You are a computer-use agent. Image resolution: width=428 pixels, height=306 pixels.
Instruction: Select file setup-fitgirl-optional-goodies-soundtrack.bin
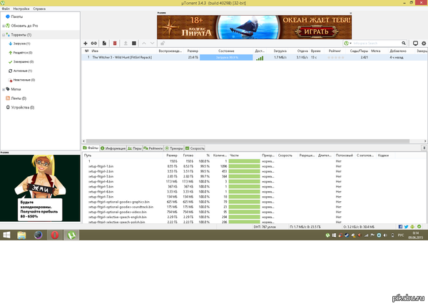tap(121, 207)
